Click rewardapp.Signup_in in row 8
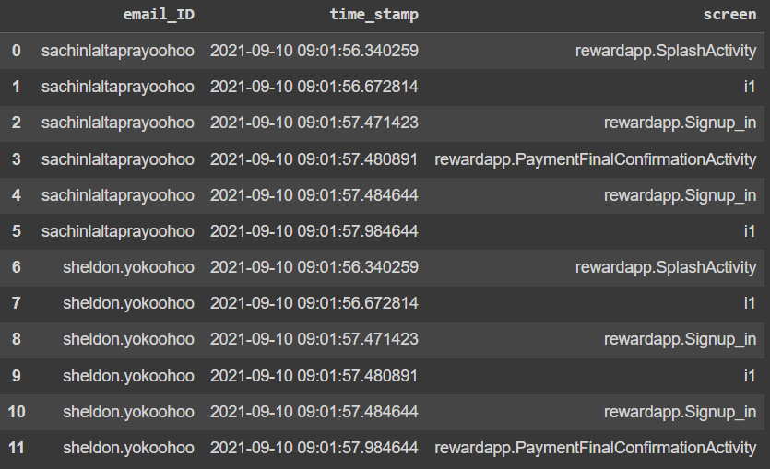 click(x=681, y=339)
